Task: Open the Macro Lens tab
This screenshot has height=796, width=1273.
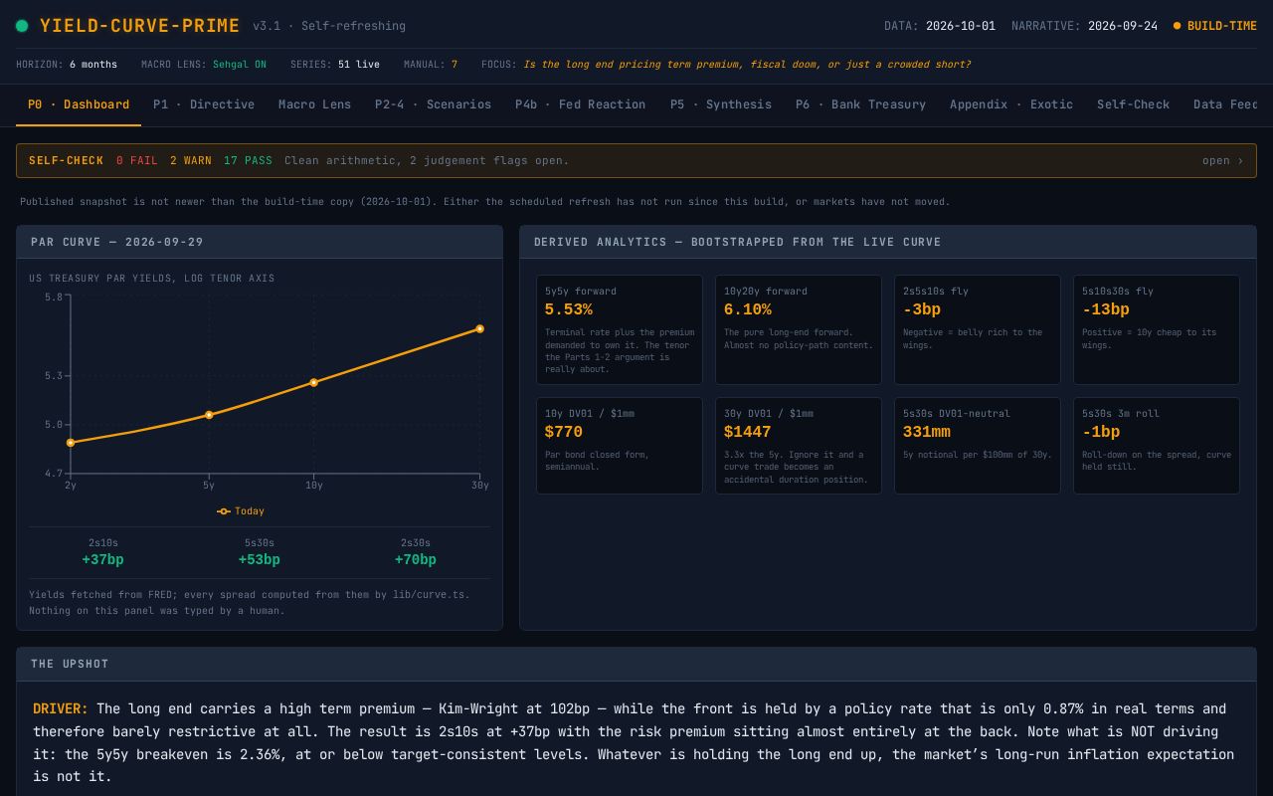Action: click(314, 104)
